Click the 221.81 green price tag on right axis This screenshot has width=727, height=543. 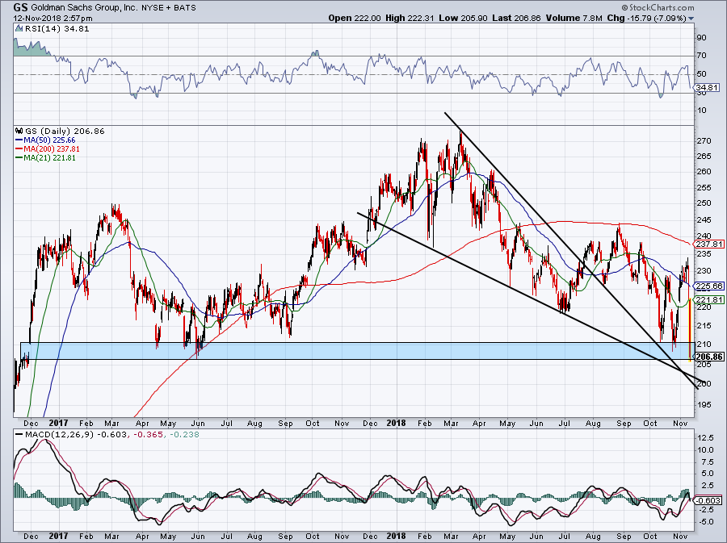[709, 299]
